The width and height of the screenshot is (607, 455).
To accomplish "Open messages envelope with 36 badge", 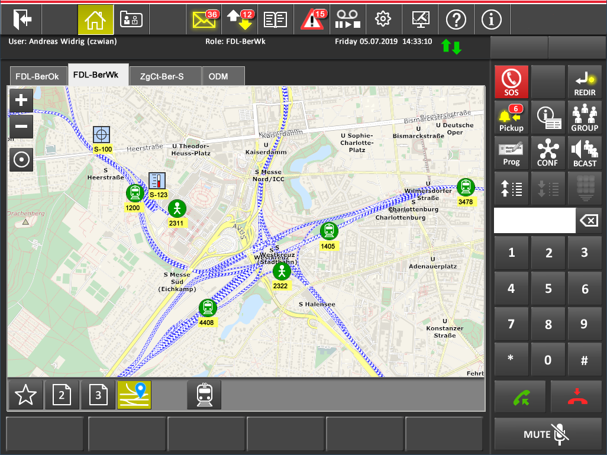I will 204,20.
